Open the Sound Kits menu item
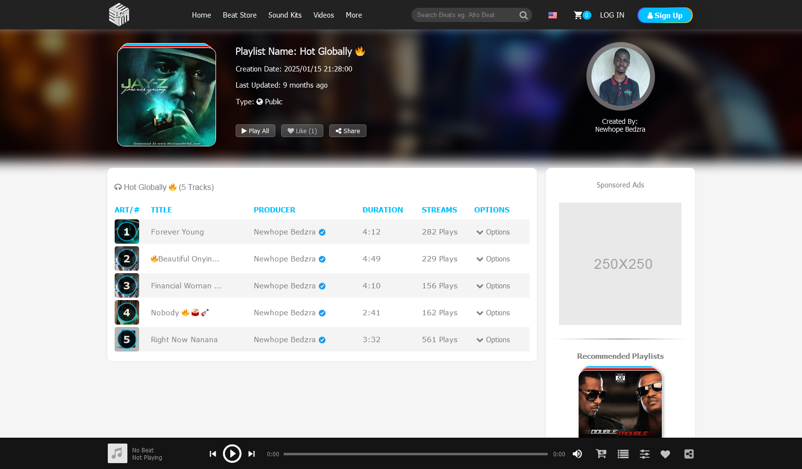This screenshot has width=802, height=469. (x=285, y=15)
